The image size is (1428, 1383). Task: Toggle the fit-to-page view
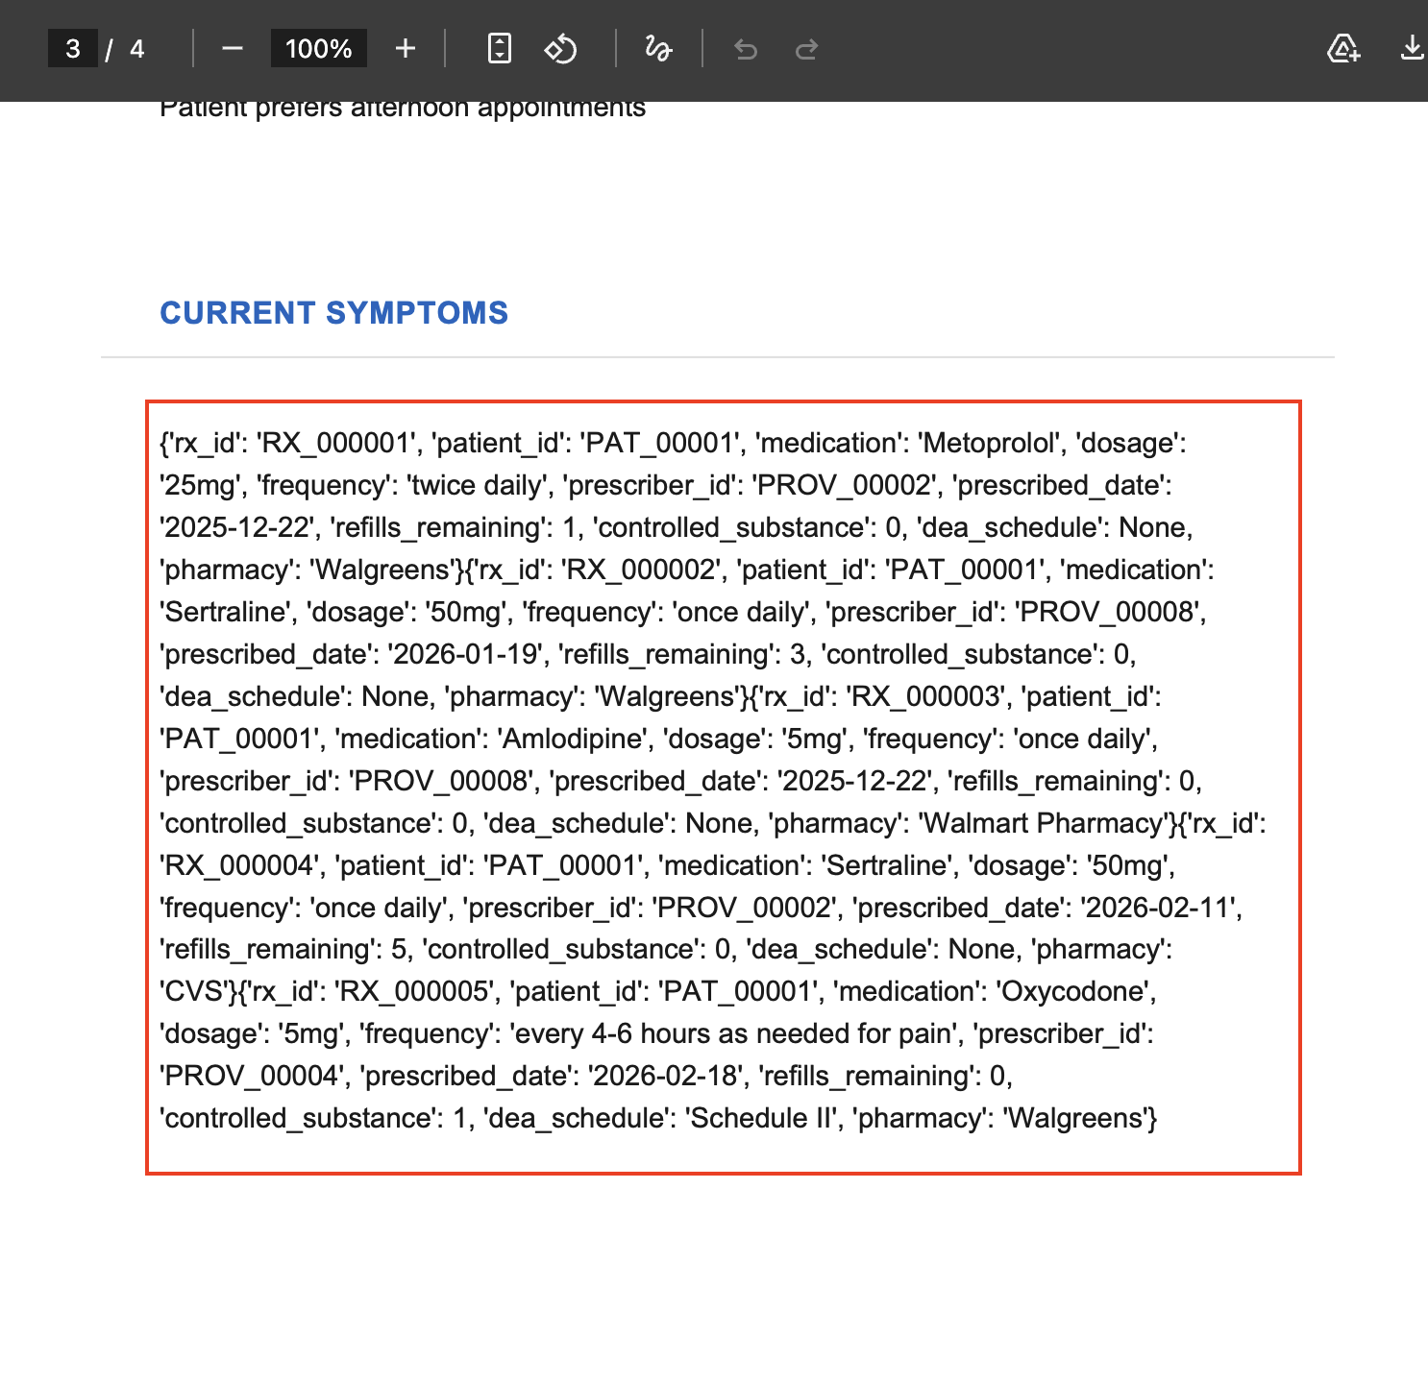[499, 49]
